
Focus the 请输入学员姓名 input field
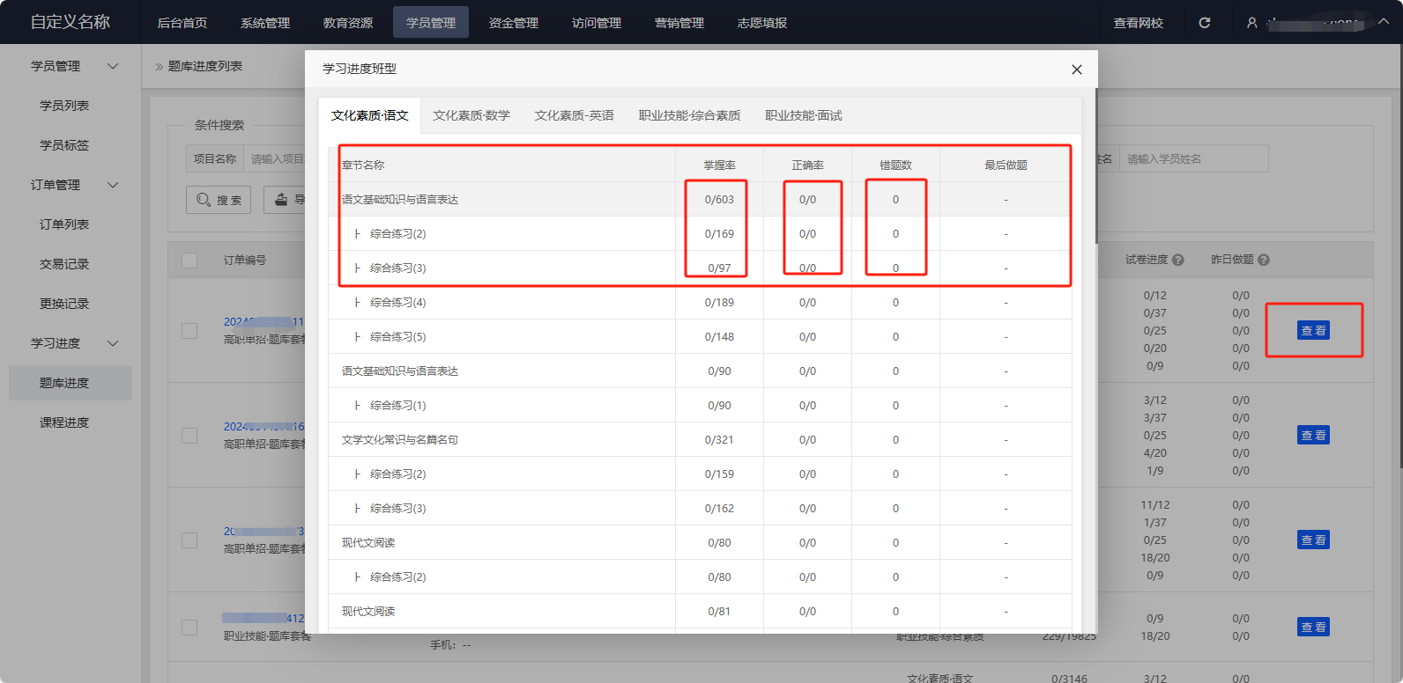coord(1193,158)
